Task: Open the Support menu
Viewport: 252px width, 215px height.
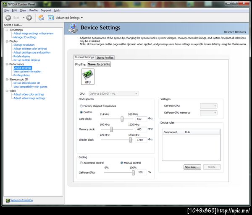Action: (46, 10)
